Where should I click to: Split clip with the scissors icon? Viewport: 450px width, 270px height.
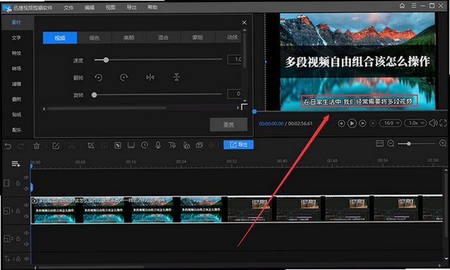71,146
